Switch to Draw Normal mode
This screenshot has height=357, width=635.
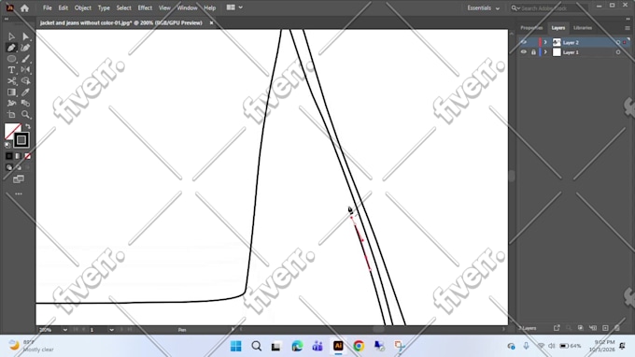[x=9, y=167]
